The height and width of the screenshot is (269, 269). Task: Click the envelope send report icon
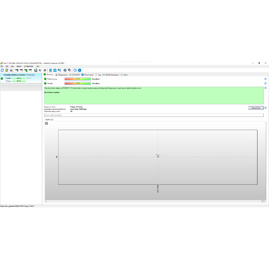(55, 70)
